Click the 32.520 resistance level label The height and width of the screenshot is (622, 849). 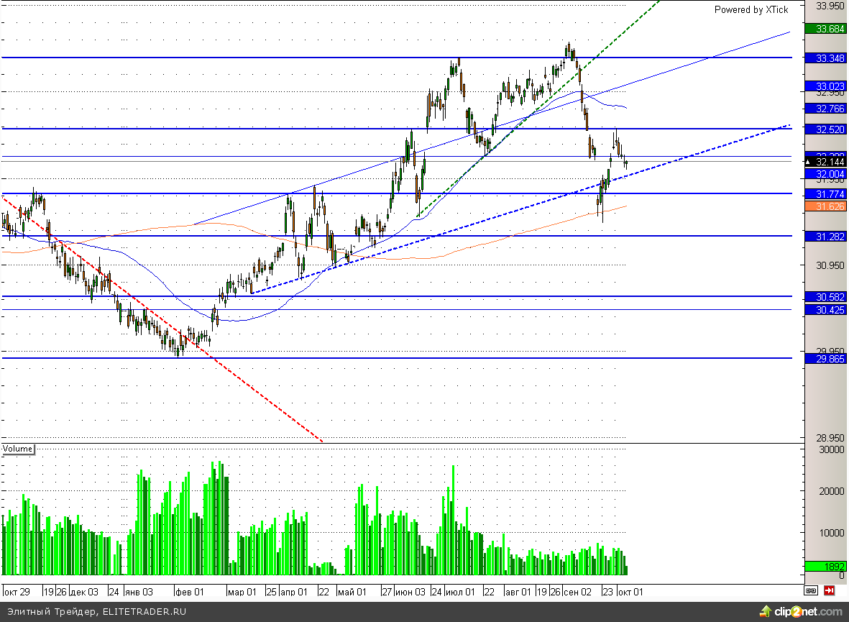point(825,129)
